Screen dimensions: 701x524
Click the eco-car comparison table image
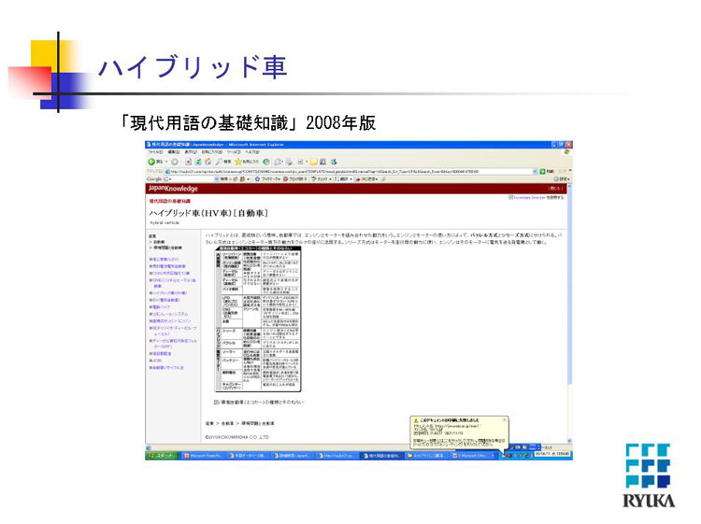coord(258,319)
